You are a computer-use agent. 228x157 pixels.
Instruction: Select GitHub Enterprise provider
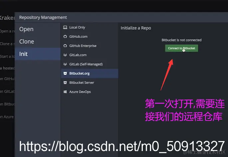(x=90, y=46)
